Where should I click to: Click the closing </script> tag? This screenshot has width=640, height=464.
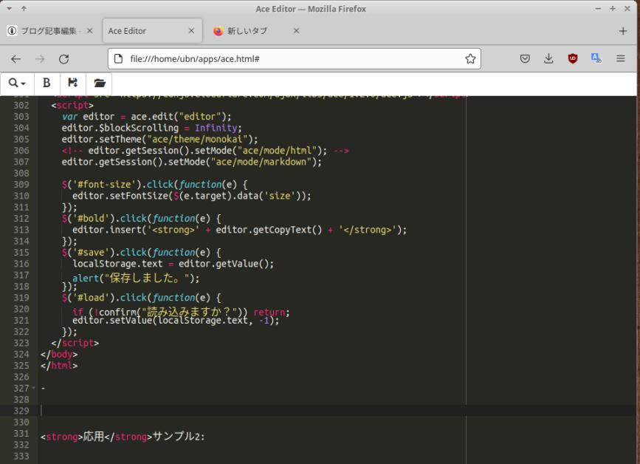[75, 343]
